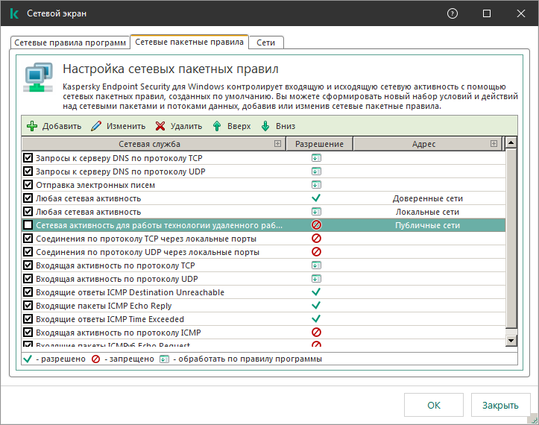
Task: Click the pencil Изменить icon
Action: pyautogui.click(x=96, y=126)
